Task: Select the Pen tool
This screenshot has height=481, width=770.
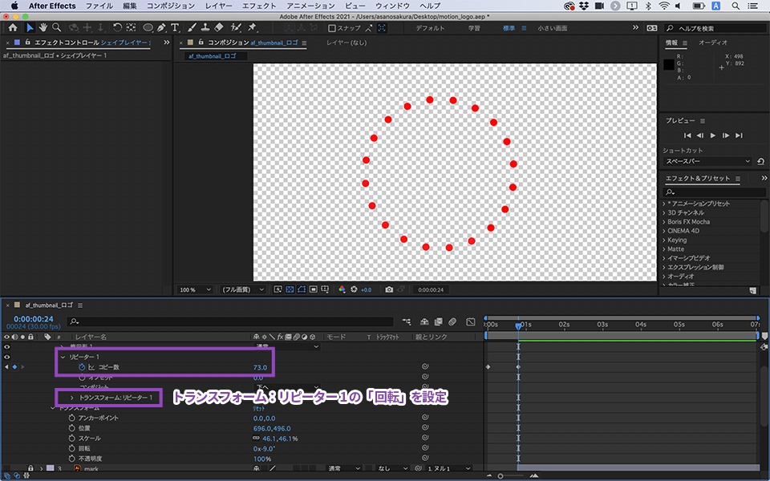Action: pyautogui.click(x=161, y=28)
